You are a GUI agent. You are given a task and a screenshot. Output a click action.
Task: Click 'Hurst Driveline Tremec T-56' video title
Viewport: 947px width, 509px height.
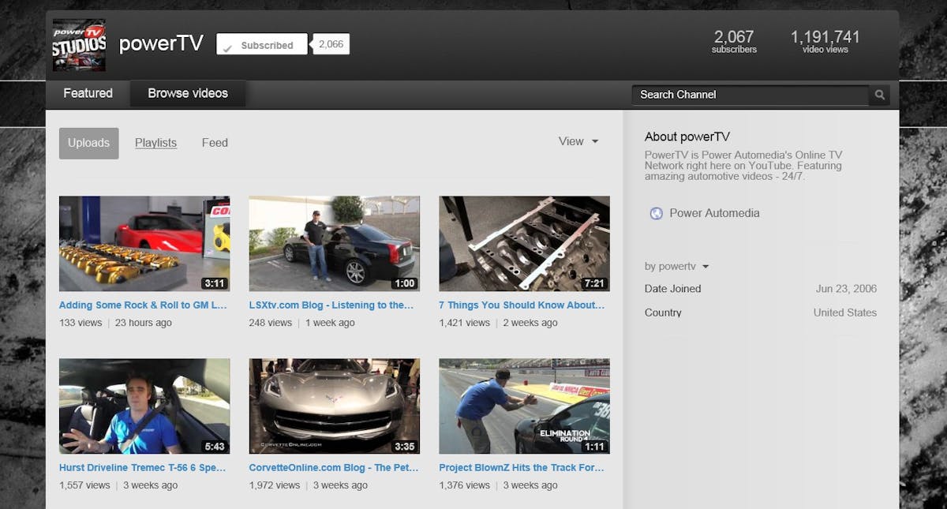coord(143,468)
